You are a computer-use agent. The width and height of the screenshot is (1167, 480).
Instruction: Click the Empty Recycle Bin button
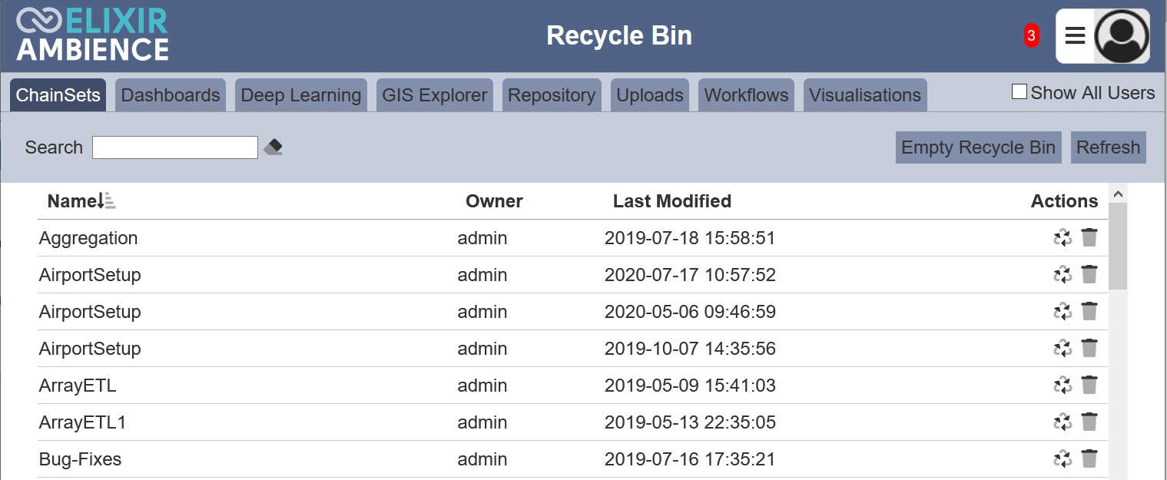978,147
